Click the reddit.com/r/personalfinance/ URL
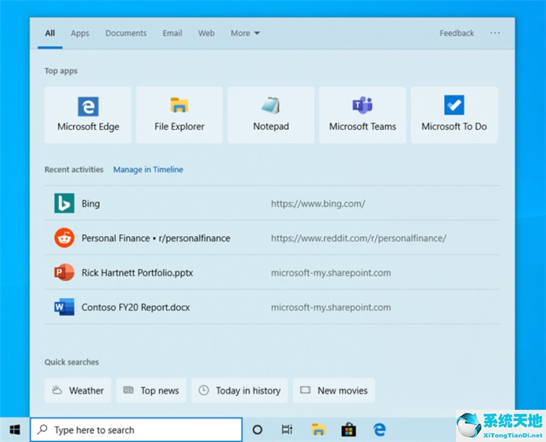This screenshot has width=546, height=442. pos(358,238)
